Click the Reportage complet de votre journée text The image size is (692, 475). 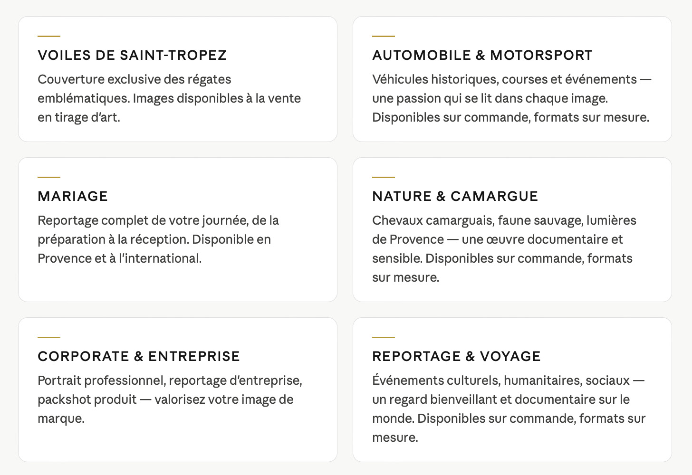pyautogui.click(x=158, y=239)
